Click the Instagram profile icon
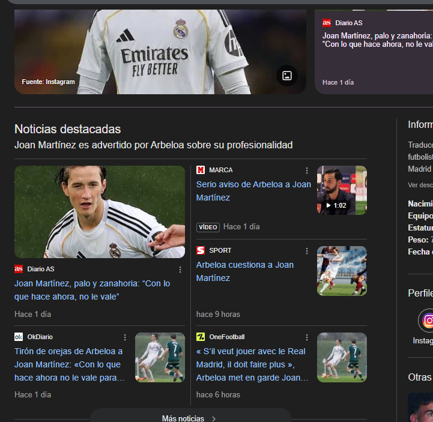The height and width of the screenshot is (422, 433). (x=427, y=321)
